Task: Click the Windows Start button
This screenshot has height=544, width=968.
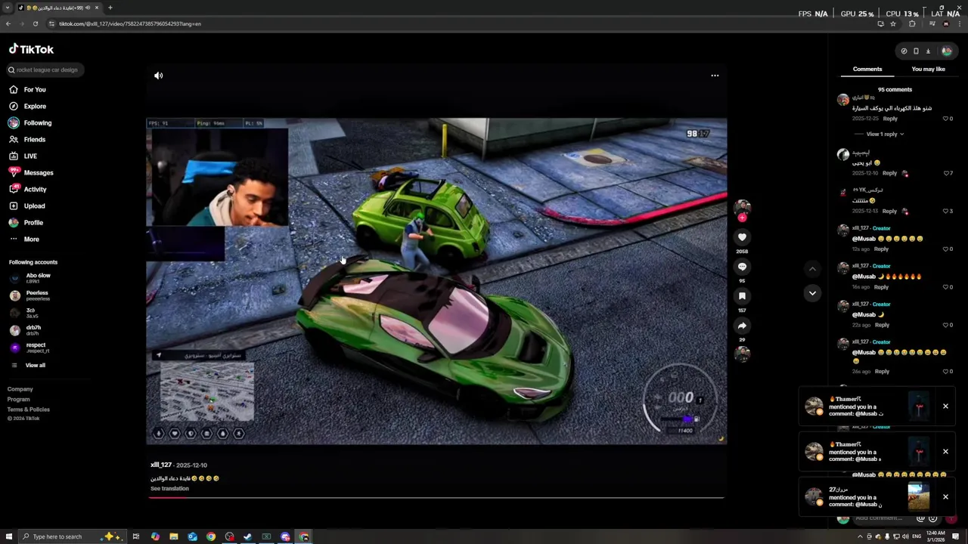Action: point(8,536)
